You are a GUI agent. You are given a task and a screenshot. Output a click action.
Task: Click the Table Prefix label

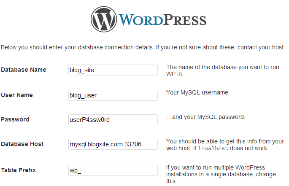coord(19,170)
